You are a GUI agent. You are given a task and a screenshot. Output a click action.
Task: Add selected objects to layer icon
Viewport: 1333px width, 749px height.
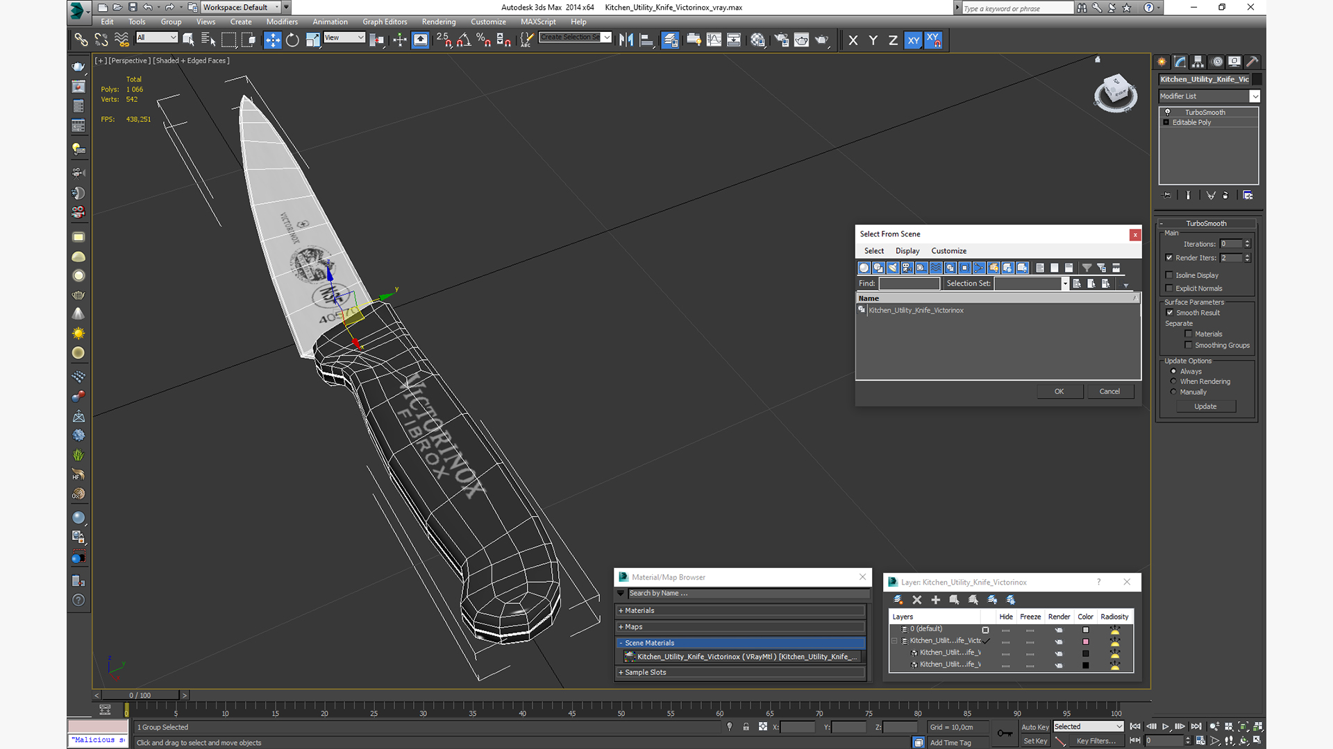point(935,600)
